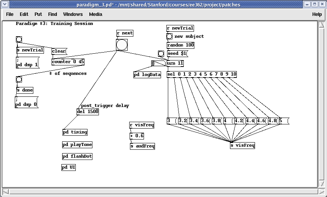Open the File menu
The image size is (327, 197).
(10, 14)
